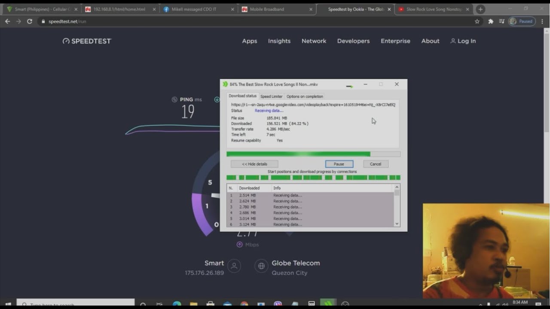Image resolution: width=550 pixels, height=309 pixels.
Task: Select connection row 5 with 3.014 MB
Action: (310, 218)
